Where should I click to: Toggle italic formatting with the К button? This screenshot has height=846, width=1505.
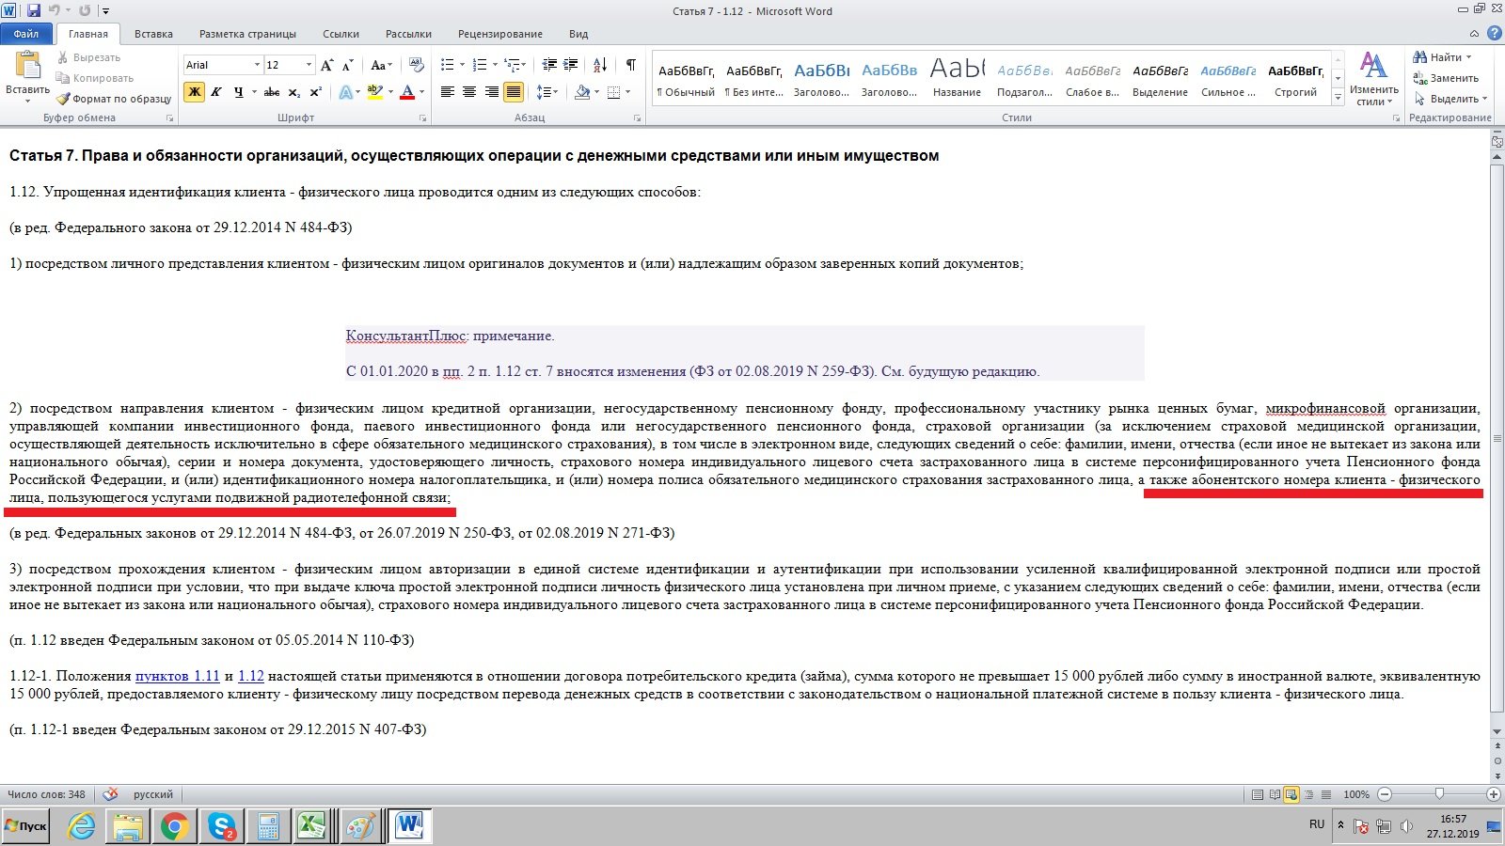[215, 92]
